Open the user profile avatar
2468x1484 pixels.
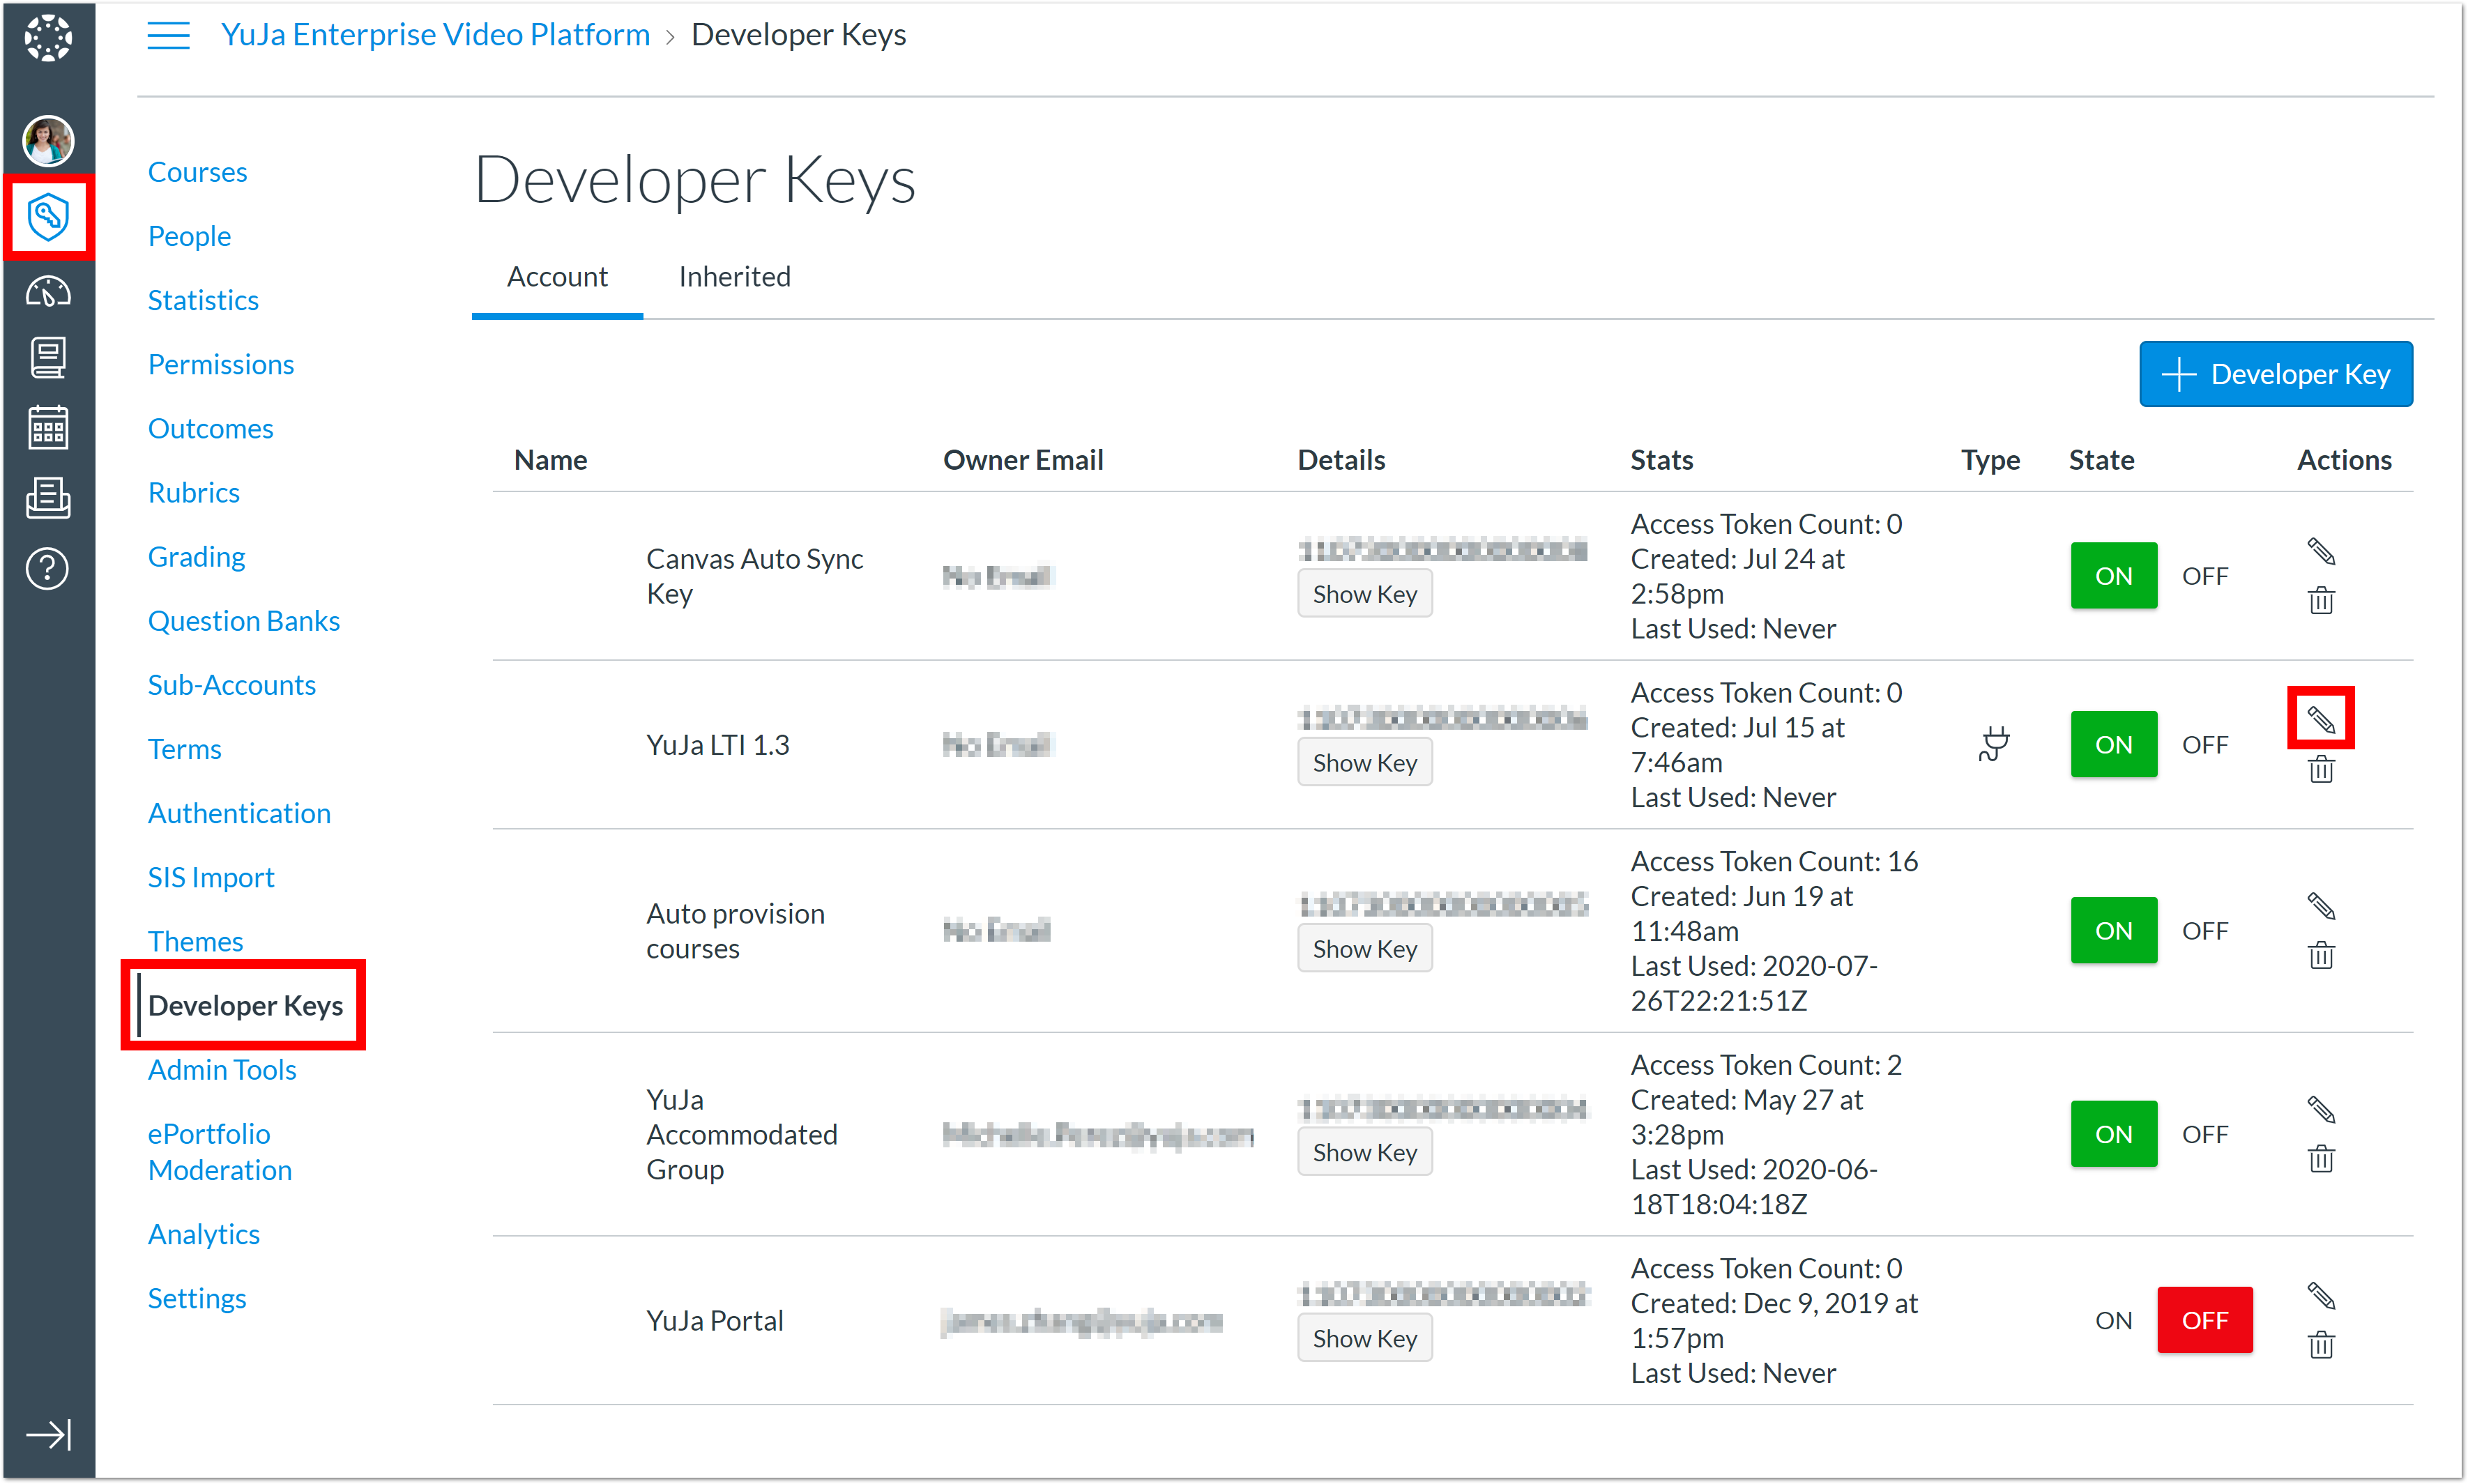click(48, 140)
